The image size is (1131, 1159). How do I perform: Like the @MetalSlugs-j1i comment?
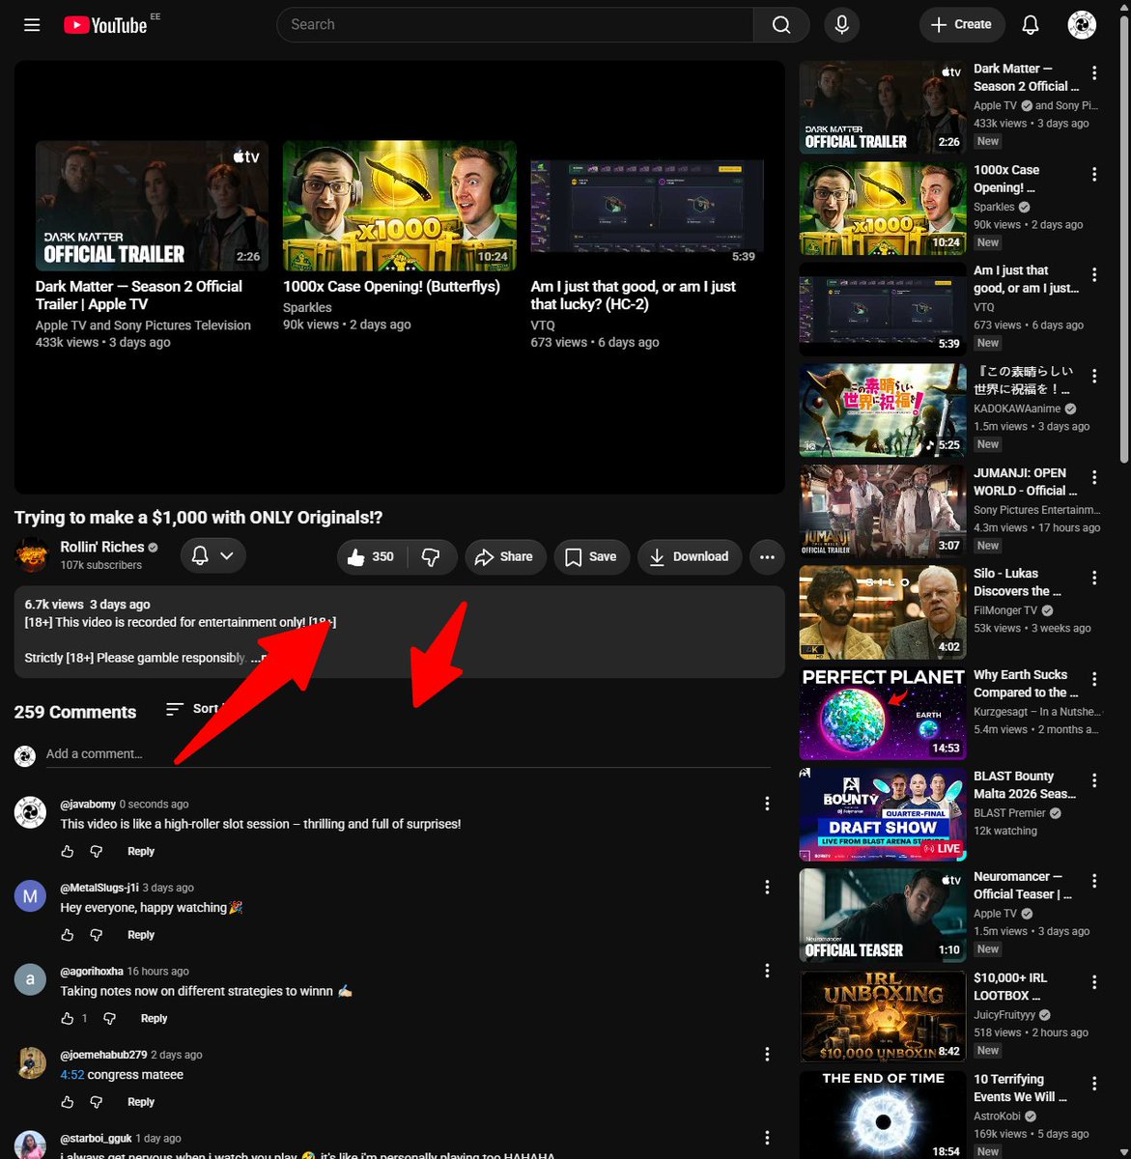(68, 935)
